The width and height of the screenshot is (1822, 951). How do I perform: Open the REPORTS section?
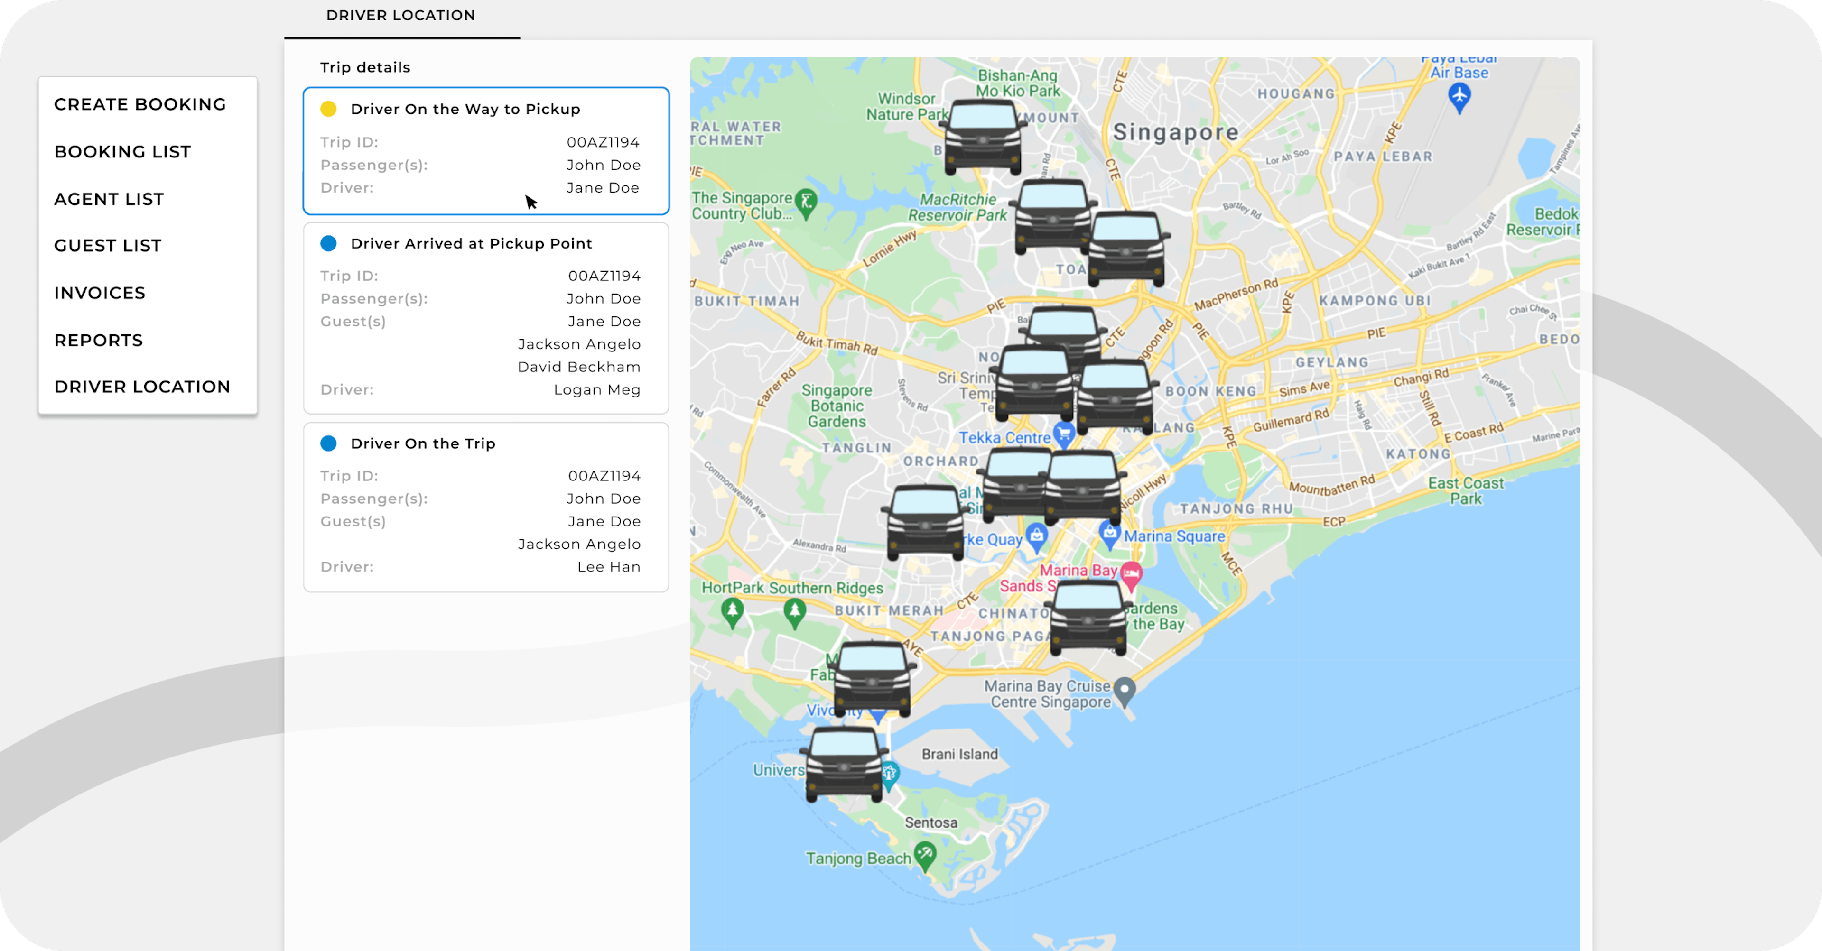pyautogui.click(x=98, y=340)
